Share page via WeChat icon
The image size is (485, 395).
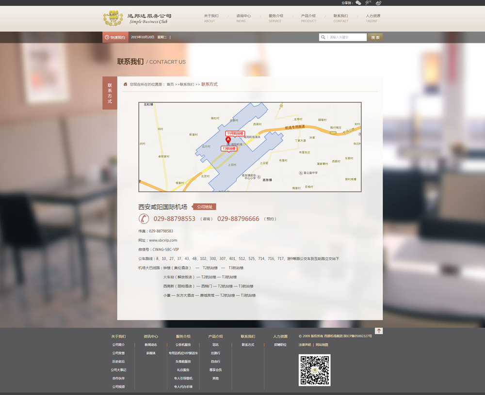(358, 3)
